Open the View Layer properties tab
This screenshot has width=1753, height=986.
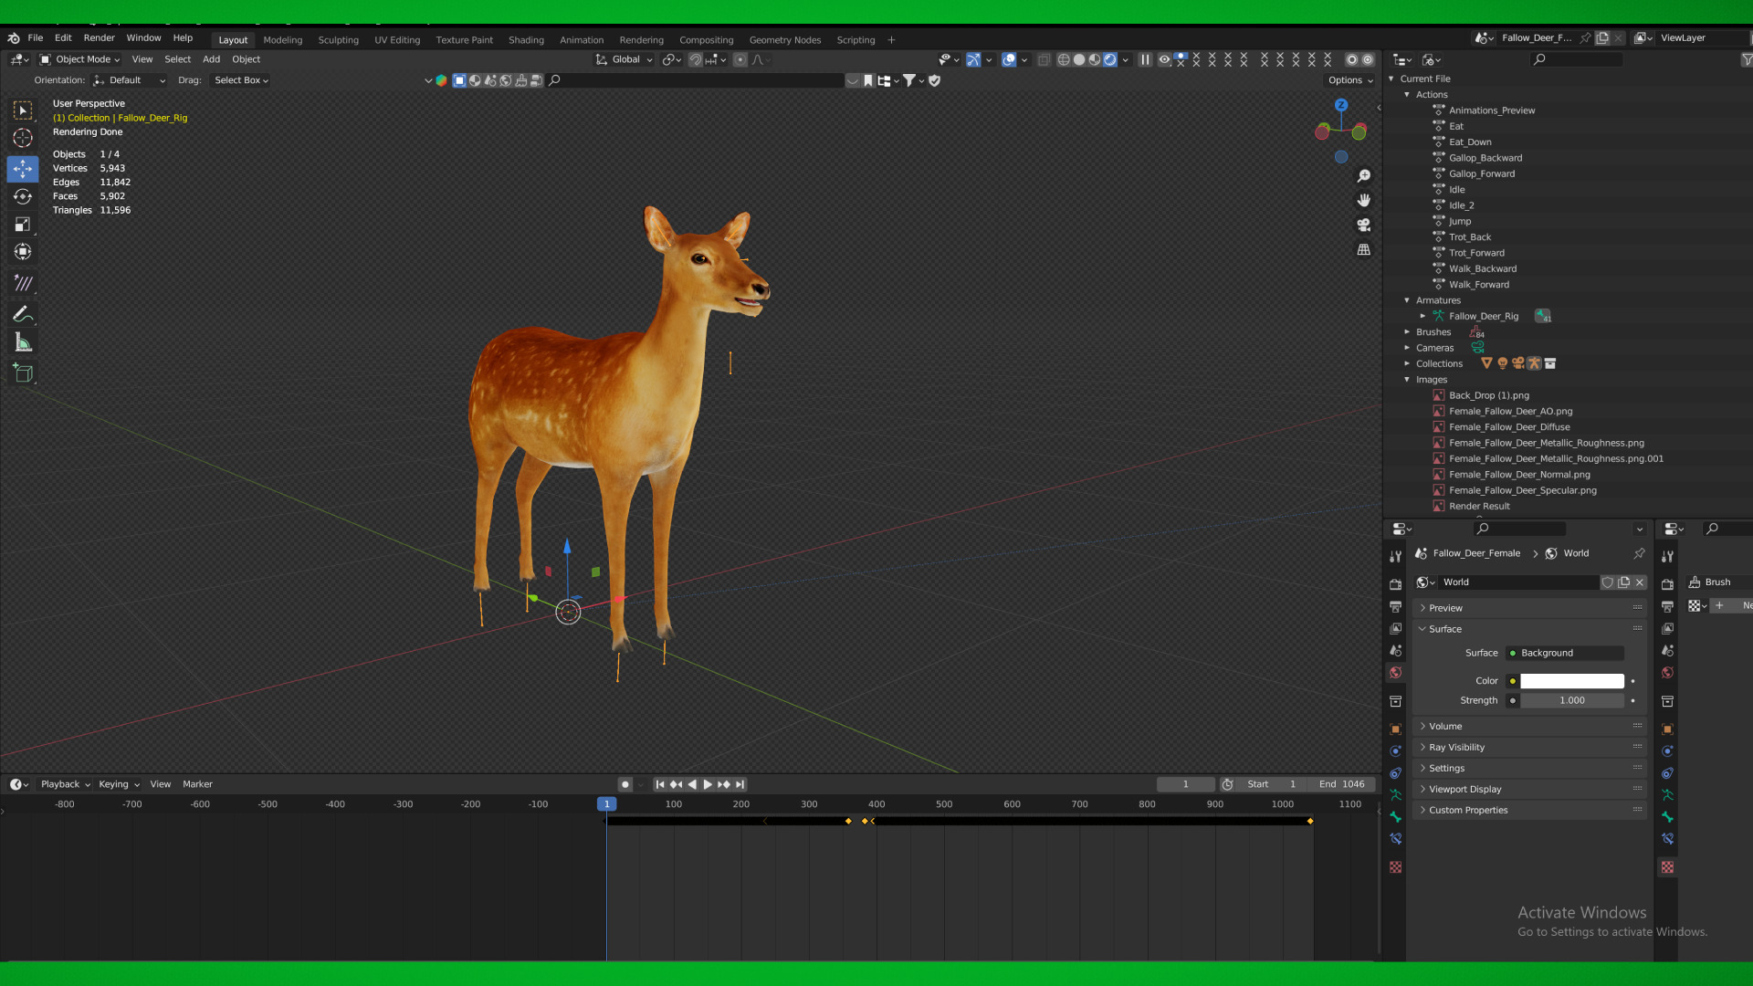(x=1395, y=628)
